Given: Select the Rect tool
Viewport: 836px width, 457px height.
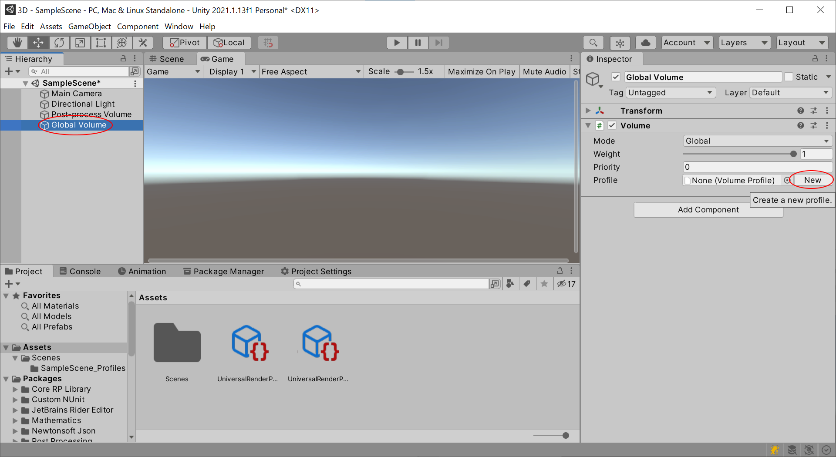Looking at the screenshot, I should click(101, 43).
